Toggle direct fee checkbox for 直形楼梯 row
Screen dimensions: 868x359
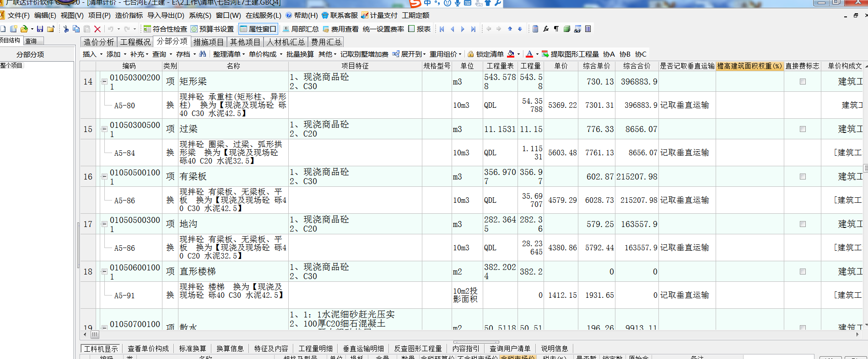point(803,272)
